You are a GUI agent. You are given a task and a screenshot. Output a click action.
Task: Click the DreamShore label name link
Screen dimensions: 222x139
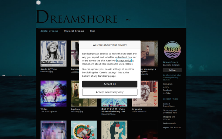(171, 62)
